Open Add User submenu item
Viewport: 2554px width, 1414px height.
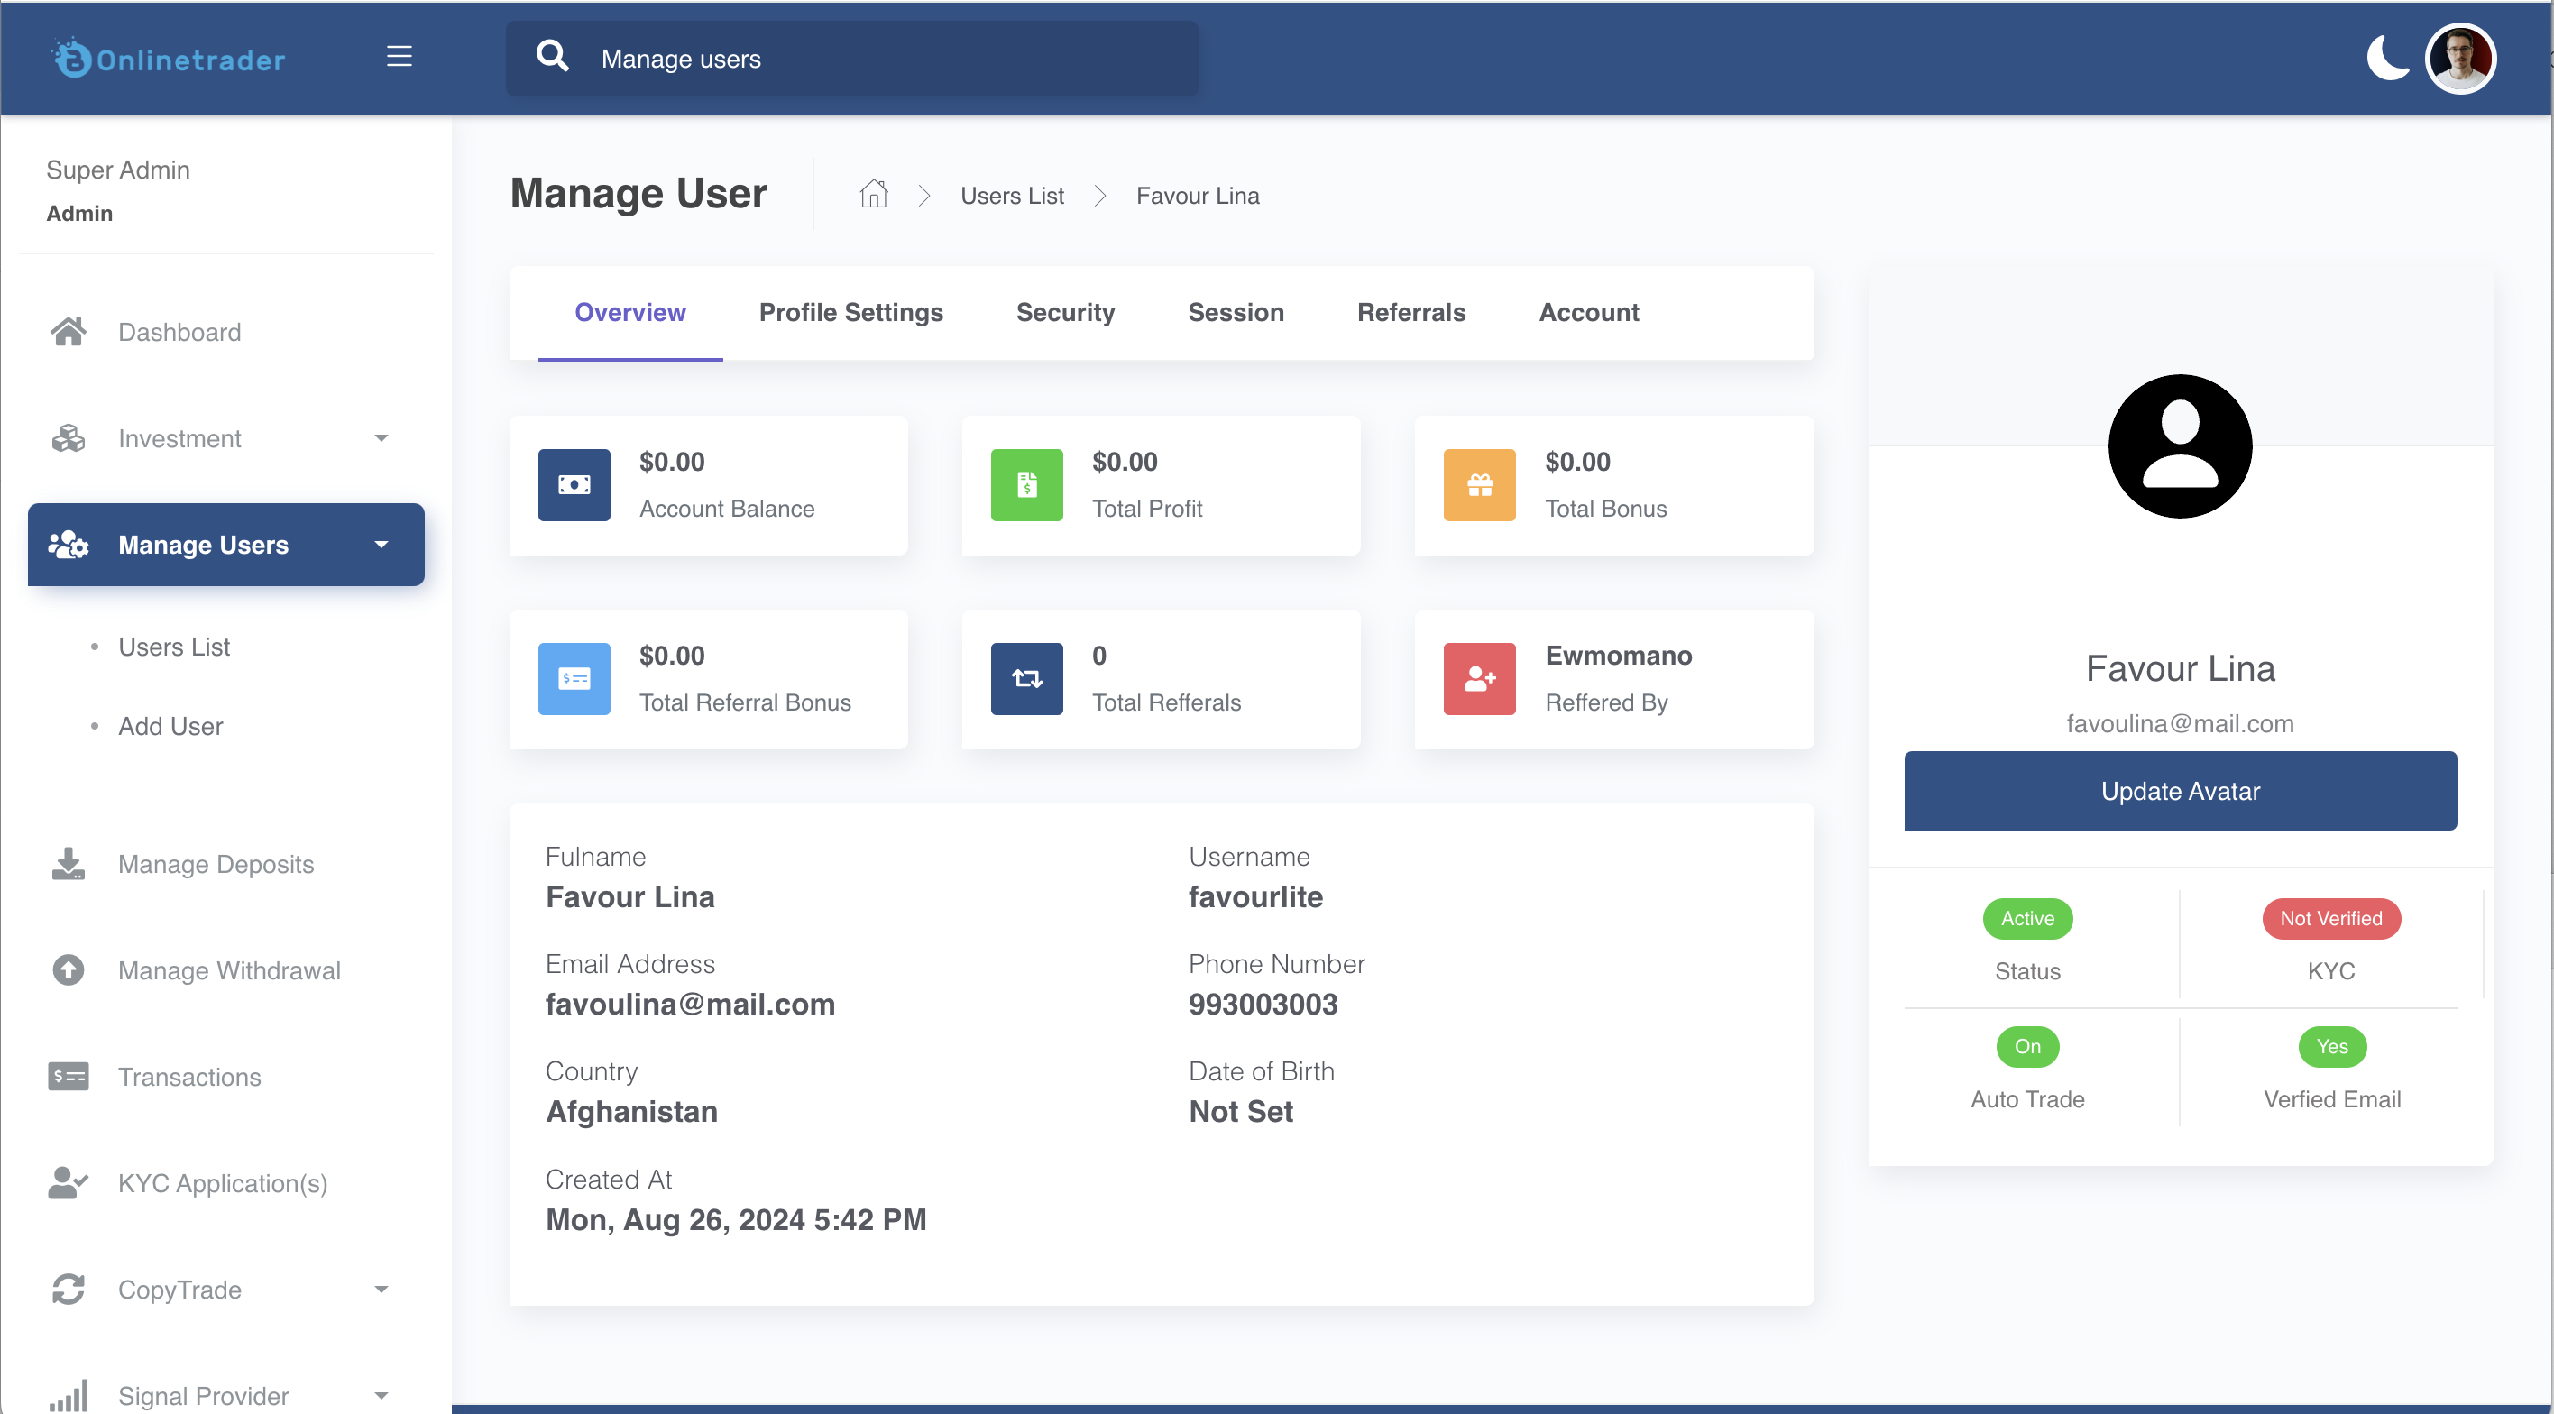coord(170,726)
